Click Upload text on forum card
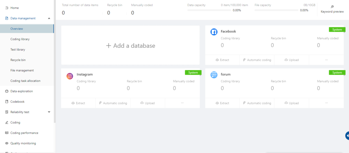 click(x=294, y=103)
